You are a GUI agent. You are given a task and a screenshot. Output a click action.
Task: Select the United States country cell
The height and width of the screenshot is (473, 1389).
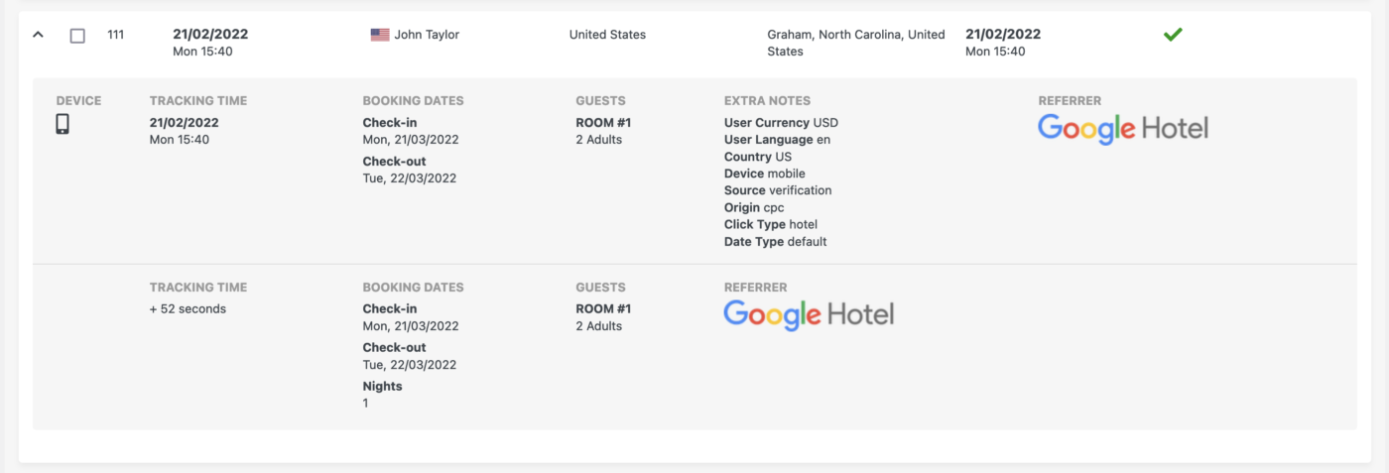pyautogui.click(x=607, y=35)
